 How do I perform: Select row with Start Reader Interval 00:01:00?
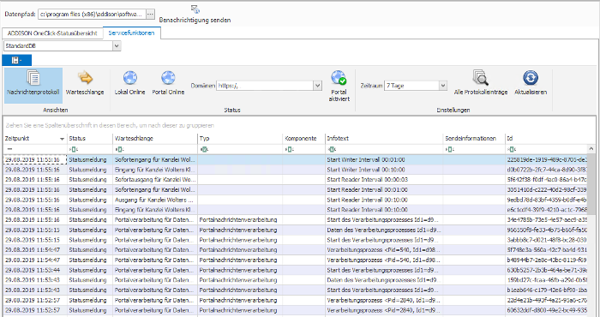pyautogui.click(x=295, y=189)
